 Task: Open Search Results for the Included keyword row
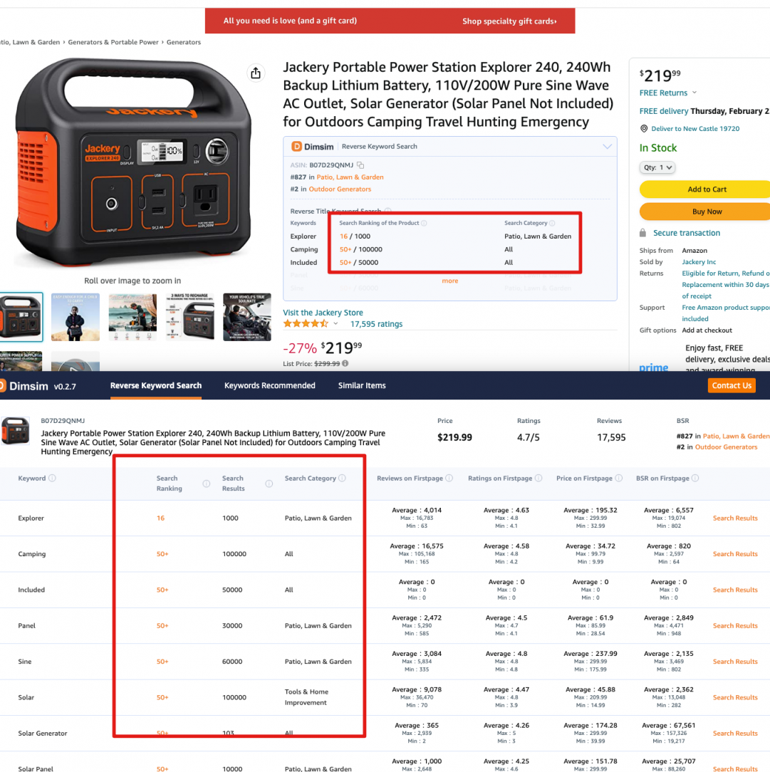(x=735, y=590)
